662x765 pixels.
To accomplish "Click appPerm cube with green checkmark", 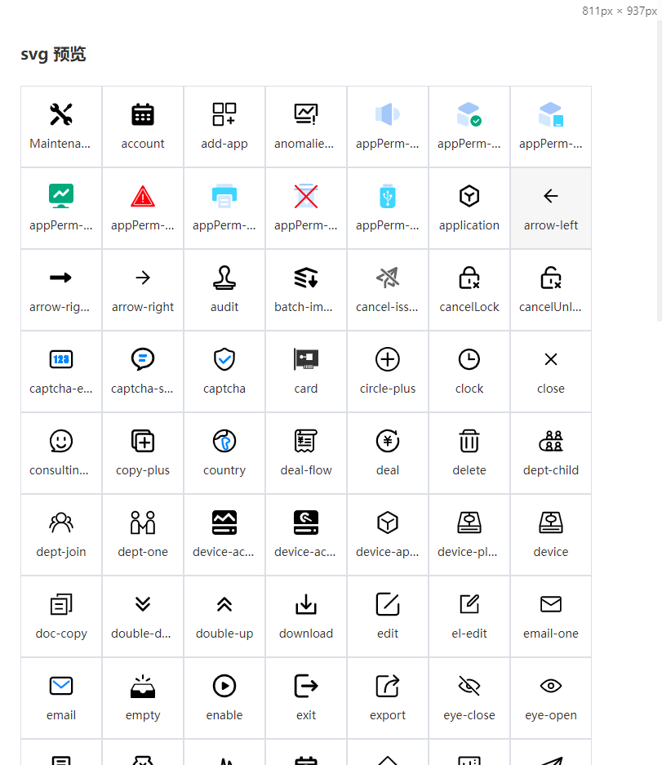I will point(469,114).
